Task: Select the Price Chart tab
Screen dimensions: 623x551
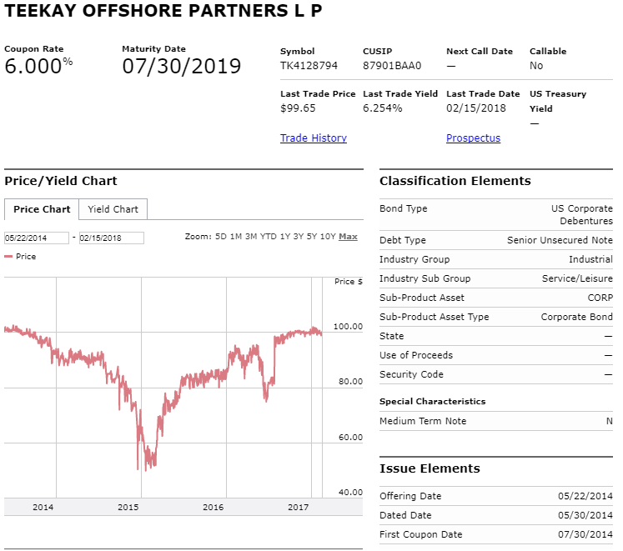Action: [x=42, y=209]
